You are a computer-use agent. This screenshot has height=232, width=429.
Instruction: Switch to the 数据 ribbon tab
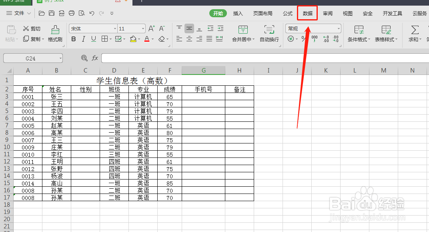point(307,13)
